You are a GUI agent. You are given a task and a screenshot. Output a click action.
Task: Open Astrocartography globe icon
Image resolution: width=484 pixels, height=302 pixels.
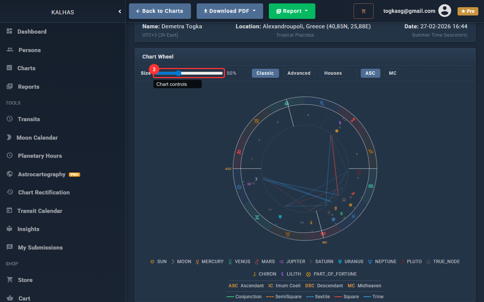pos(10,174)
